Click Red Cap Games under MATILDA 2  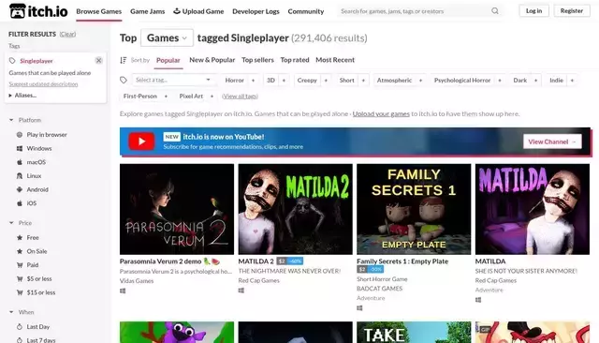coord(259,280)
